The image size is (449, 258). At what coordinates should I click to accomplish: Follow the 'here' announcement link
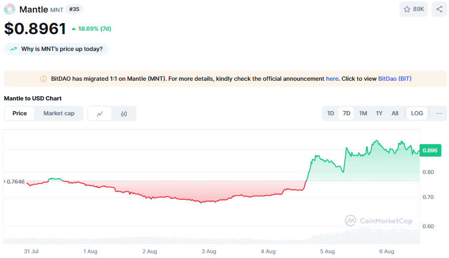(332, 79)
